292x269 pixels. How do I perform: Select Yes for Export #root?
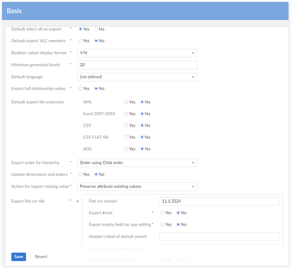coord(163,213)
